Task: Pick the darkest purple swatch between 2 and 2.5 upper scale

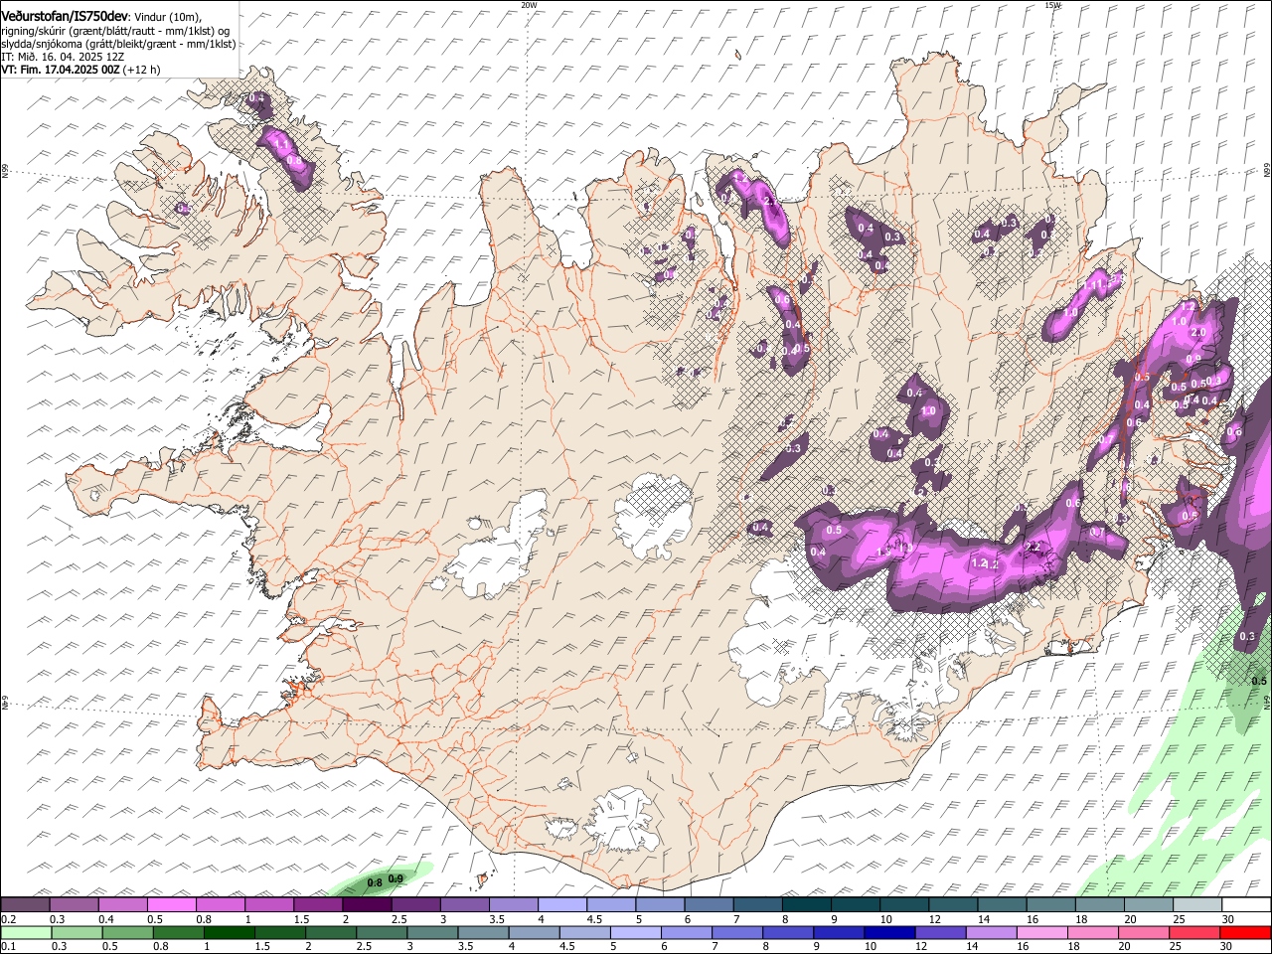Action: click(367, 905)
